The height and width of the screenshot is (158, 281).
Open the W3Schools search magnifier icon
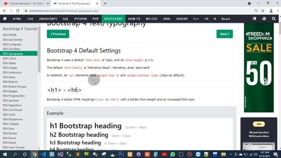(x=274, y=18)
